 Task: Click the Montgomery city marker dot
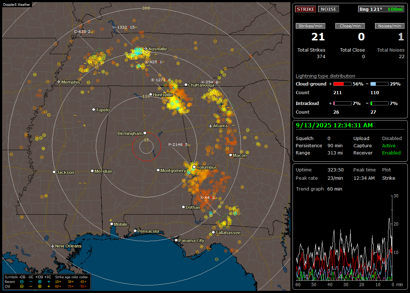[158, 170]
